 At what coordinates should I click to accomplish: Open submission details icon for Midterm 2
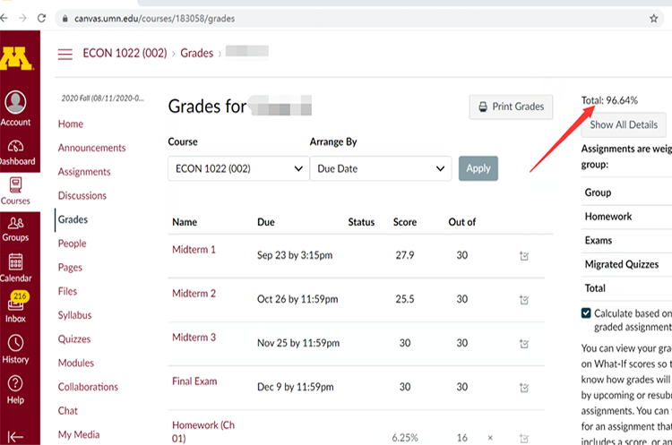pyautogui.click(x=524, y=300)
